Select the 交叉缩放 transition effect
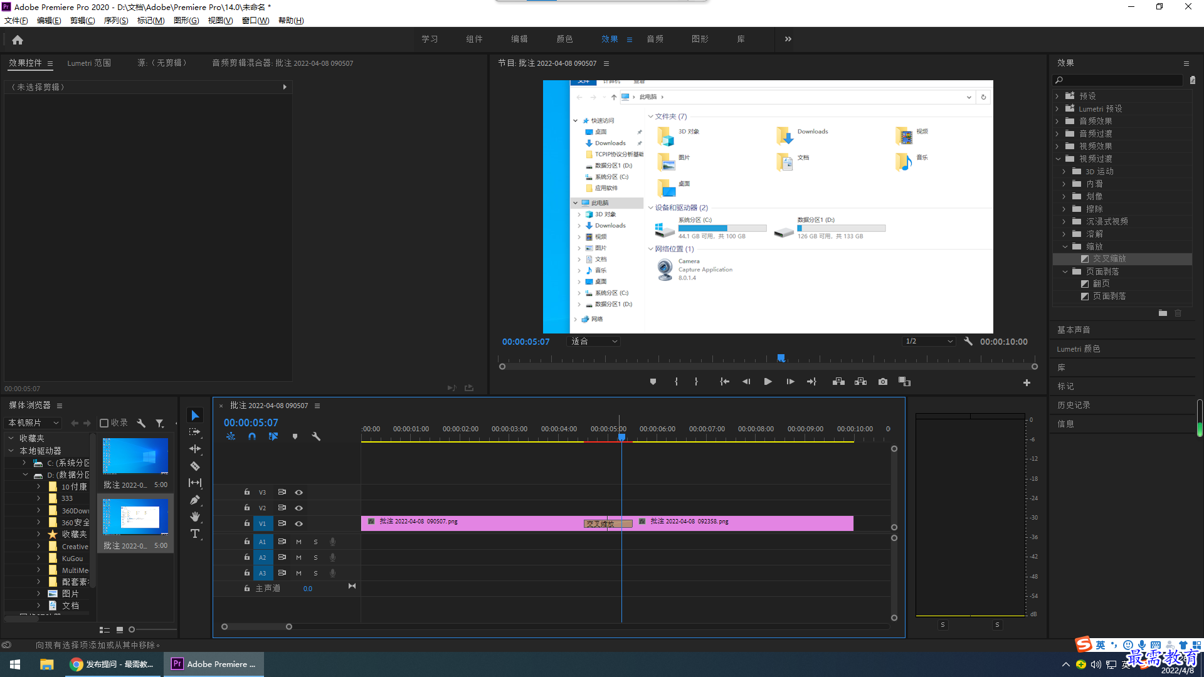This screenshot has height=677, width=1204. point(1109,259)
